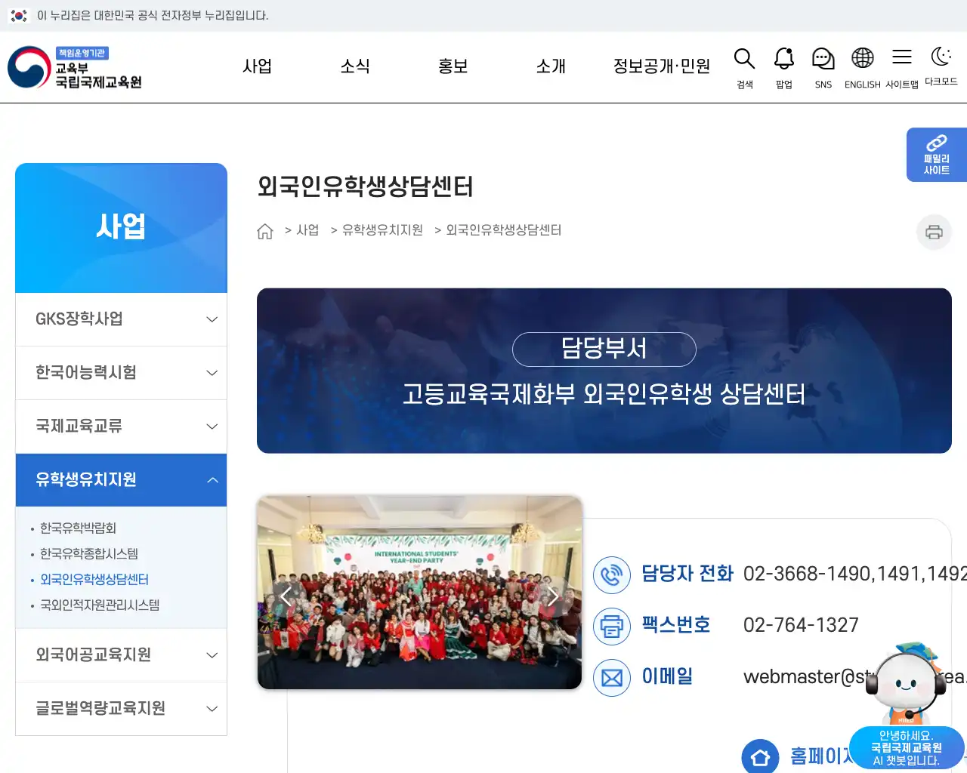Click the fax number 02-764-1327

click(x=801, y=625)
